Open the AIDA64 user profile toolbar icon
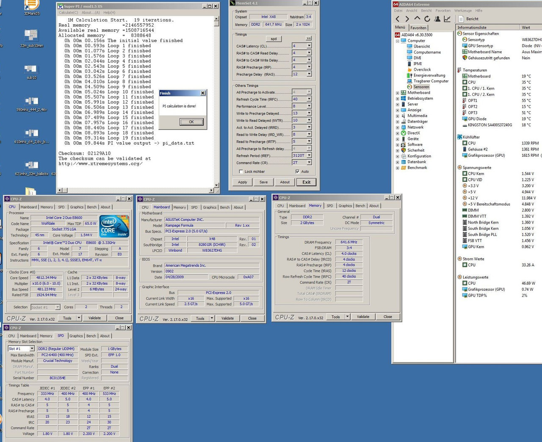 (437, 19)
